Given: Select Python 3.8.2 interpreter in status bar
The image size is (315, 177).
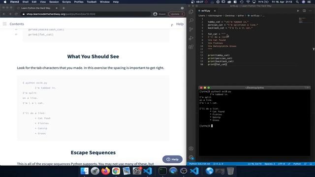Looking at the screenshot, I should click(x=200, y=164).
